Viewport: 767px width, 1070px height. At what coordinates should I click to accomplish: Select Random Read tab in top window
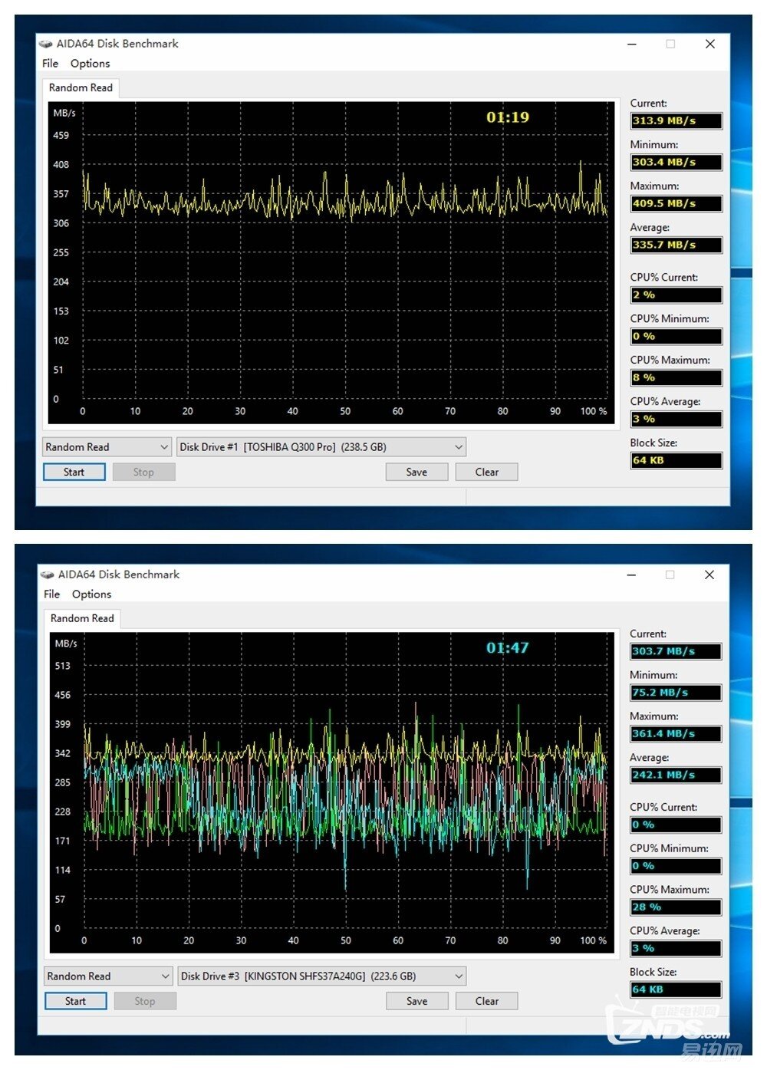81,88
